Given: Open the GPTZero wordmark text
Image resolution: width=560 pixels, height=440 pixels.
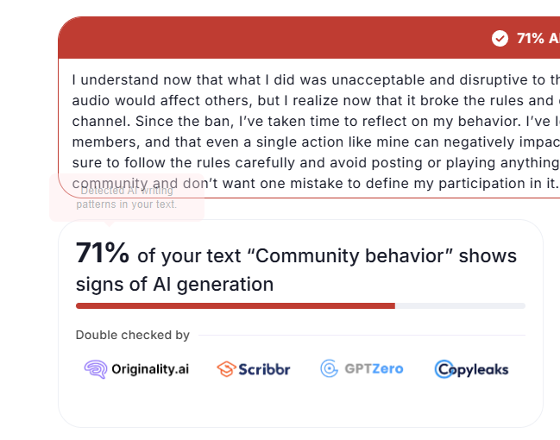Looking at the screenshot, I should point(374,368).
